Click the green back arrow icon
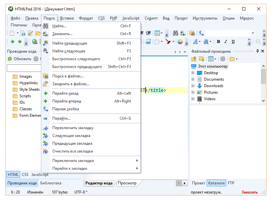273x200 pixels. pos(12,42)
